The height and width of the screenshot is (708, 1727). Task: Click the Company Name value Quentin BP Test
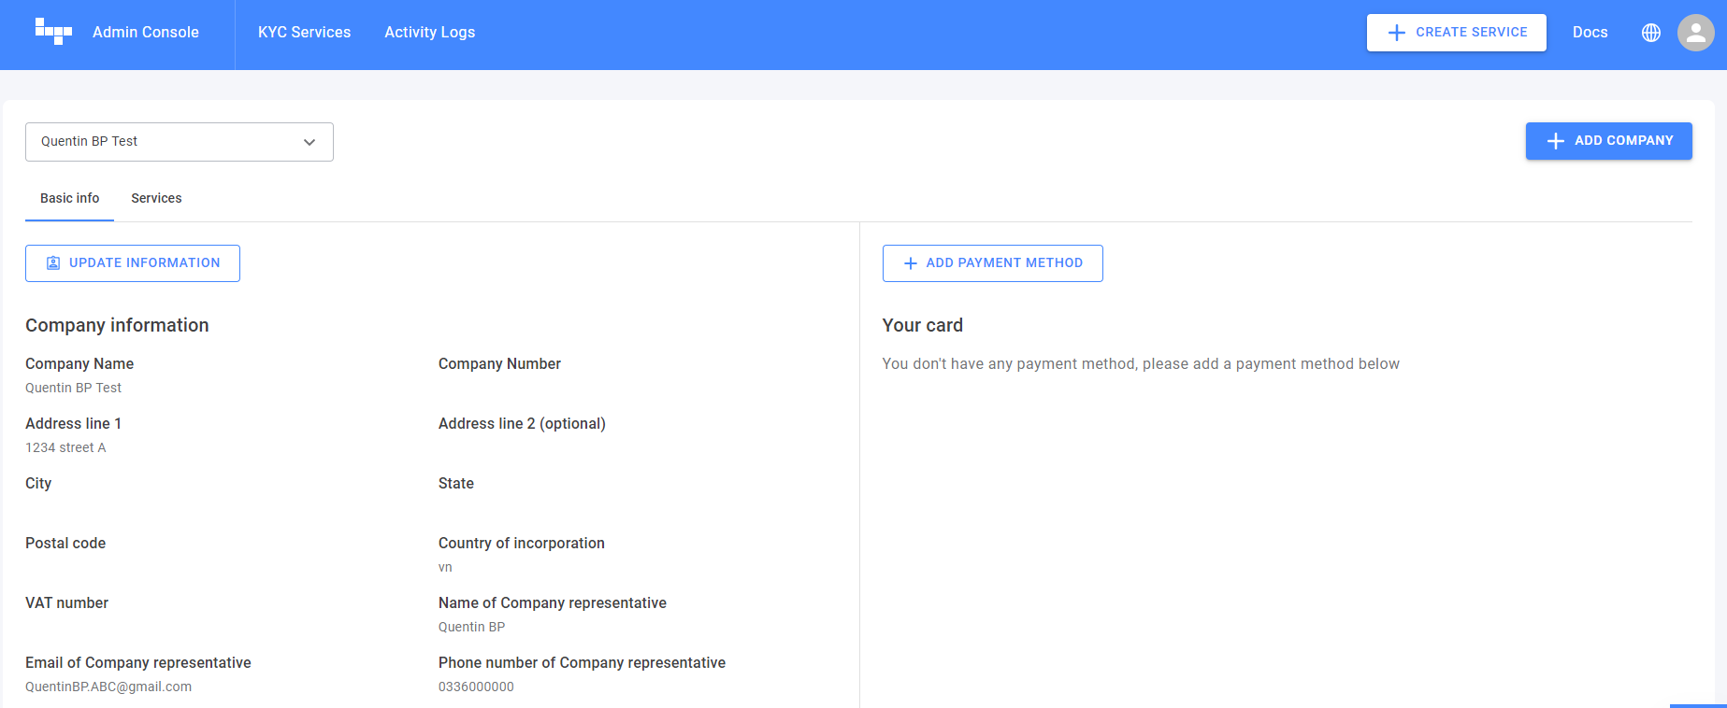73,388
